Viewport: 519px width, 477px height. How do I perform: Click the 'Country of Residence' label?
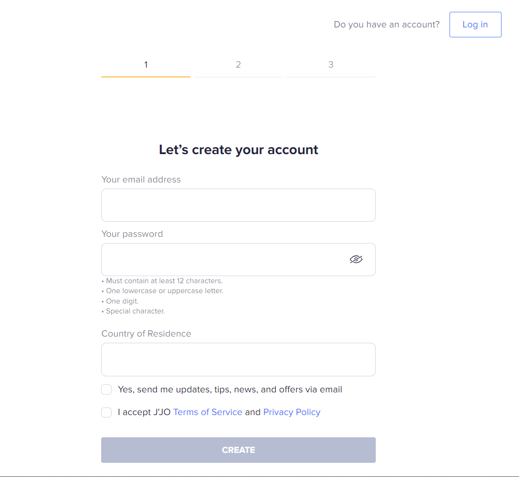tap(147, 334)
